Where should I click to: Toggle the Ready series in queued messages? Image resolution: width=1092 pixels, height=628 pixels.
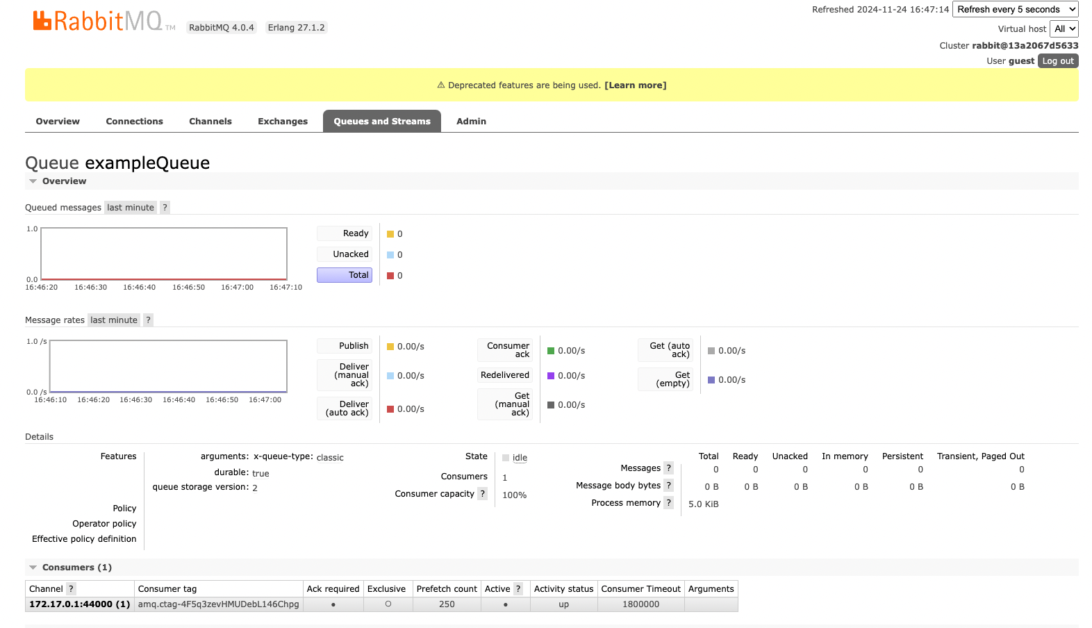click(x=345, y=233)
